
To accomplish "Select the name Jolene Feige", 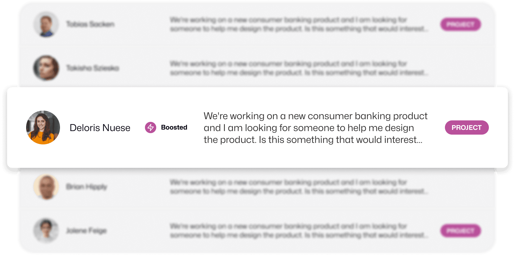I will click(86, 231).
